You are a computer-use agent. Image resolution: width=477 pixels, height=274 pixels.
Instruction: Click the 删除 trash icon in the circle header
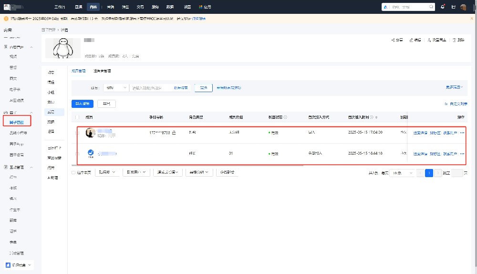tap(454, 40)
